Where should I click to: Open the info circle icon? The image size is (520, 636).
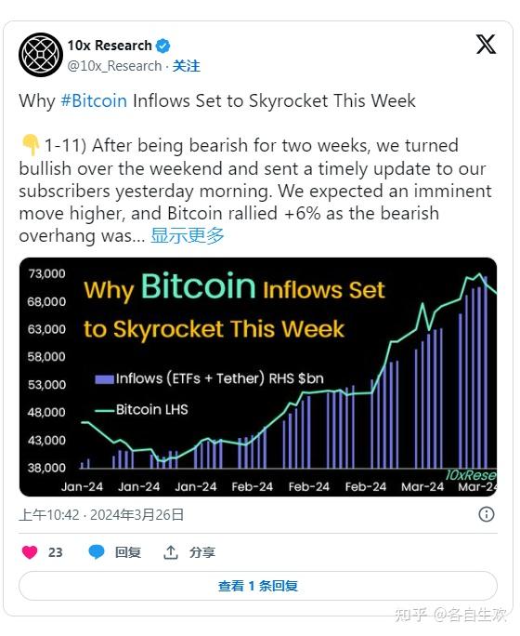486,514
